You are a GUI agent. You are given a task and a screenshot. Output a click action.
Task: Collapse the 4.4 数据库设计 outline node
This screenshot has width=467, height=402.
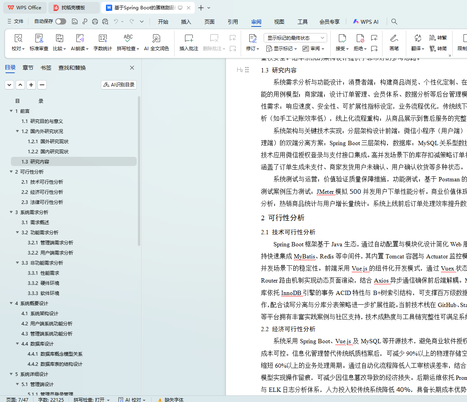pyautogui.click(x=18, y=344)
